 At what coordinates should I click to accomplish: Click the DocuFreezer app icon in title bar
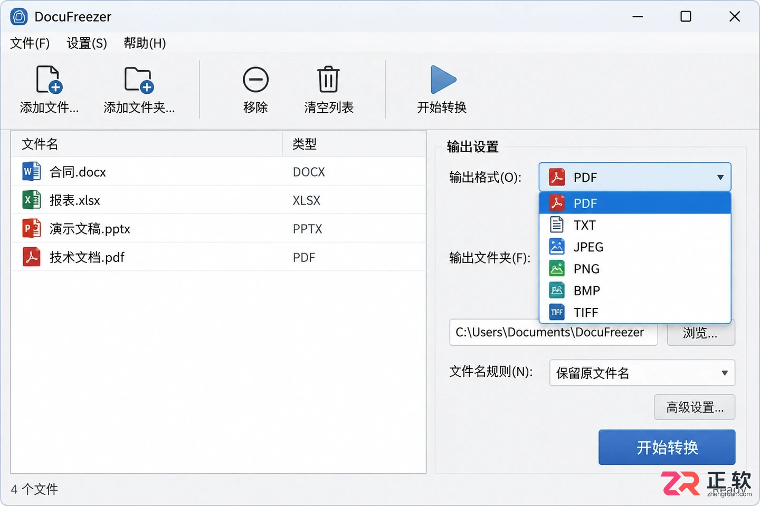click(x=19, y=17)
